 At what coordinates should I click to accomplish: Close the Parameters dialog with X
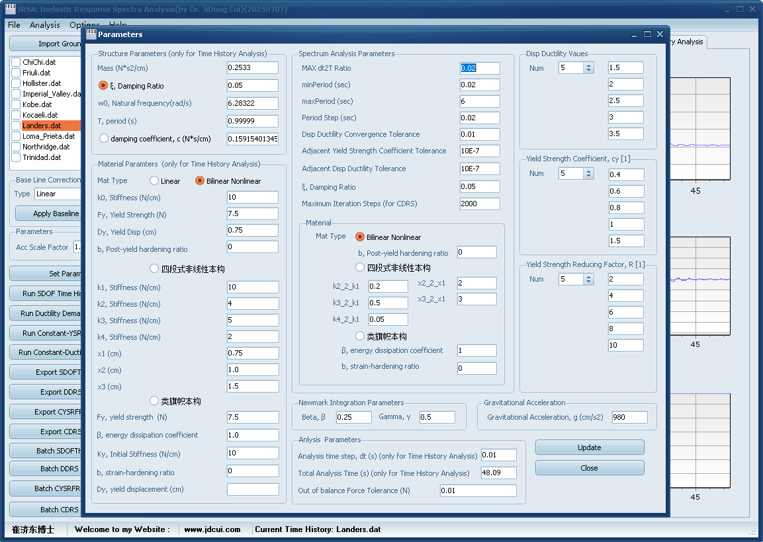[660, 34]
